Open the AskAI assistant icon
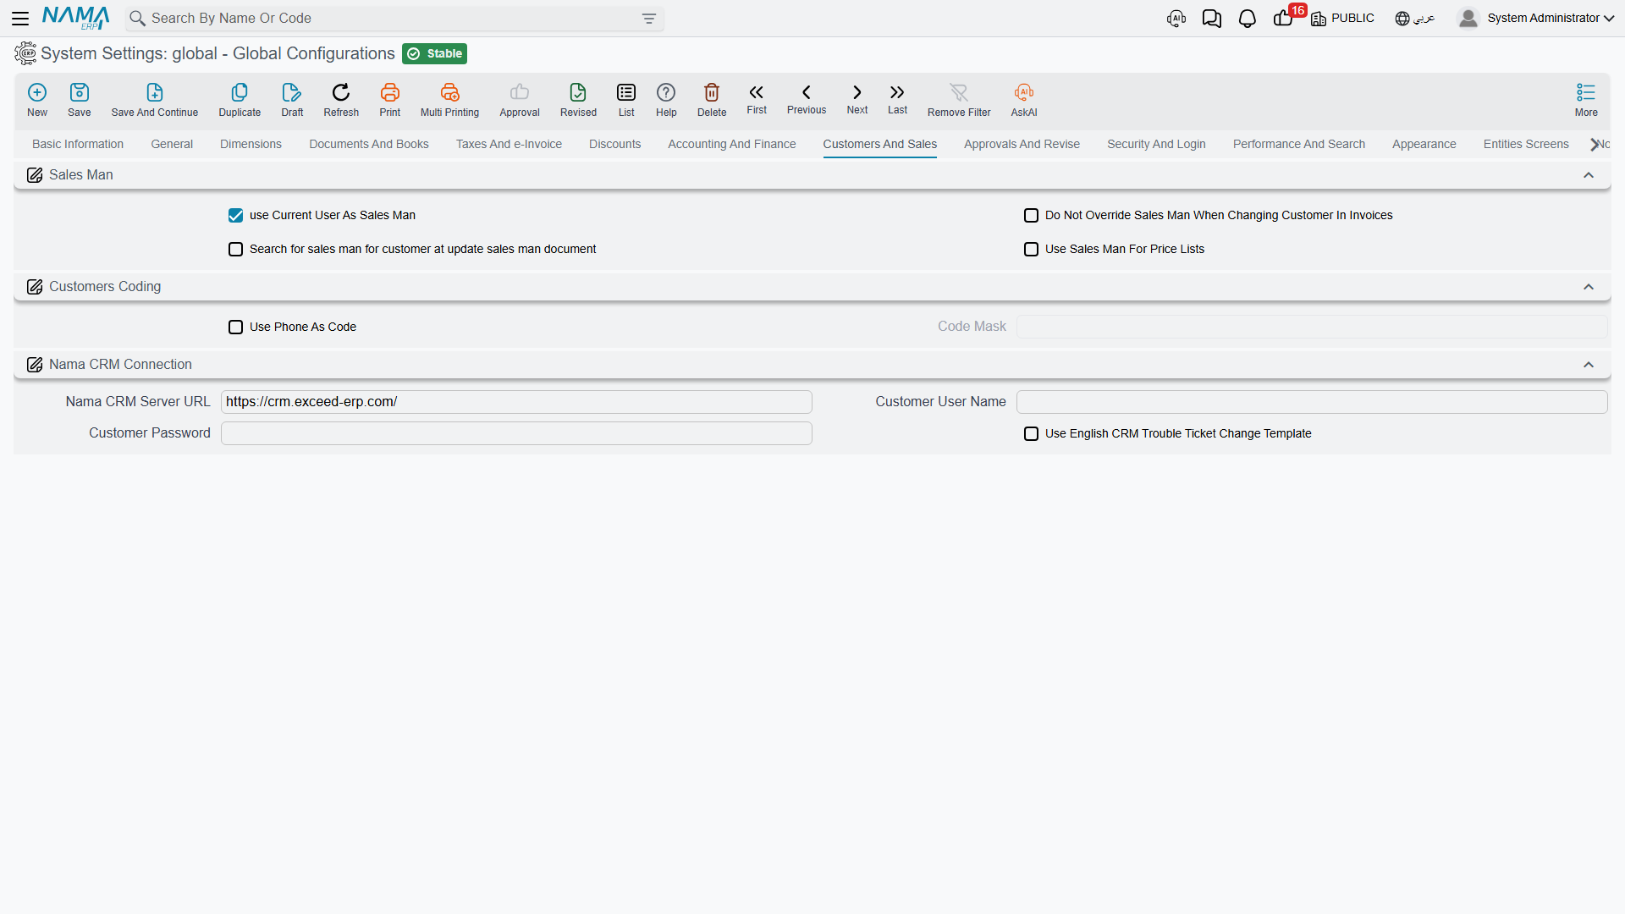The width and height of the screenshot is (1625, 914). (x=1024, y=92)
